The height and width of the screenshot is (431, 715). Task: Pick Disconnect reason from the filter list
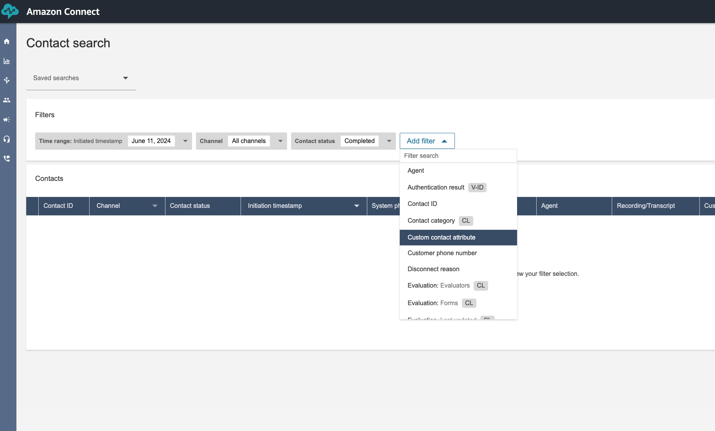click(x=433, y=269)
